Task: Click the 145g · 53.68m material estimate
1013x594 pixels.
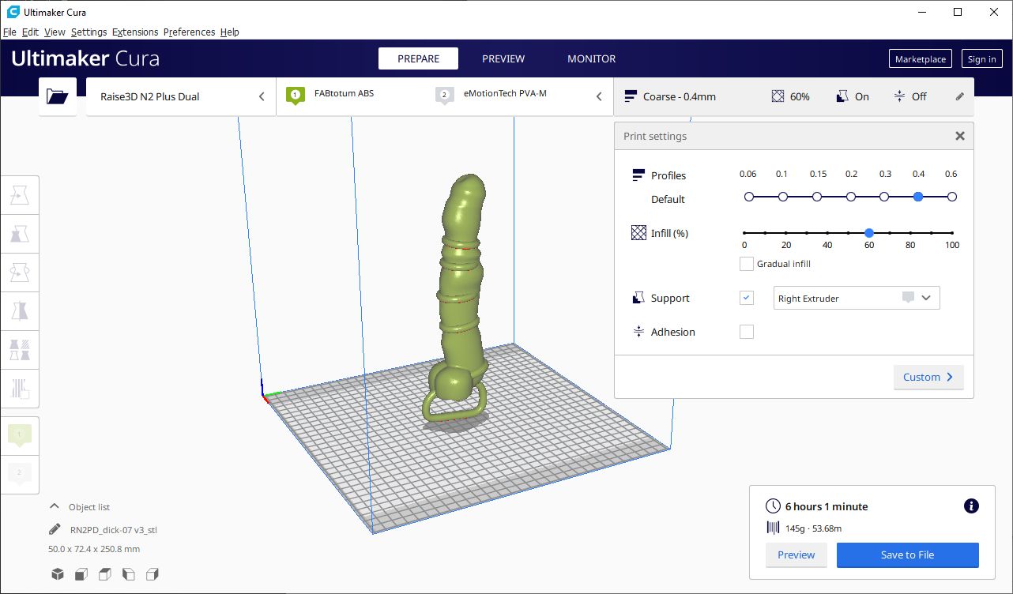Action: (x=815, y=528)
